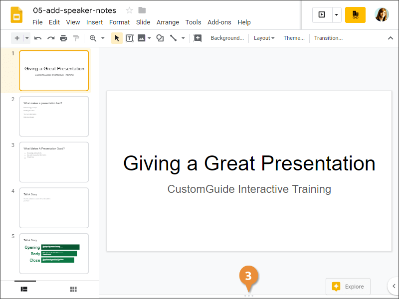Open the Help menu
The height and width of the screenshot is (299, 399).
[x=244, y=22]
